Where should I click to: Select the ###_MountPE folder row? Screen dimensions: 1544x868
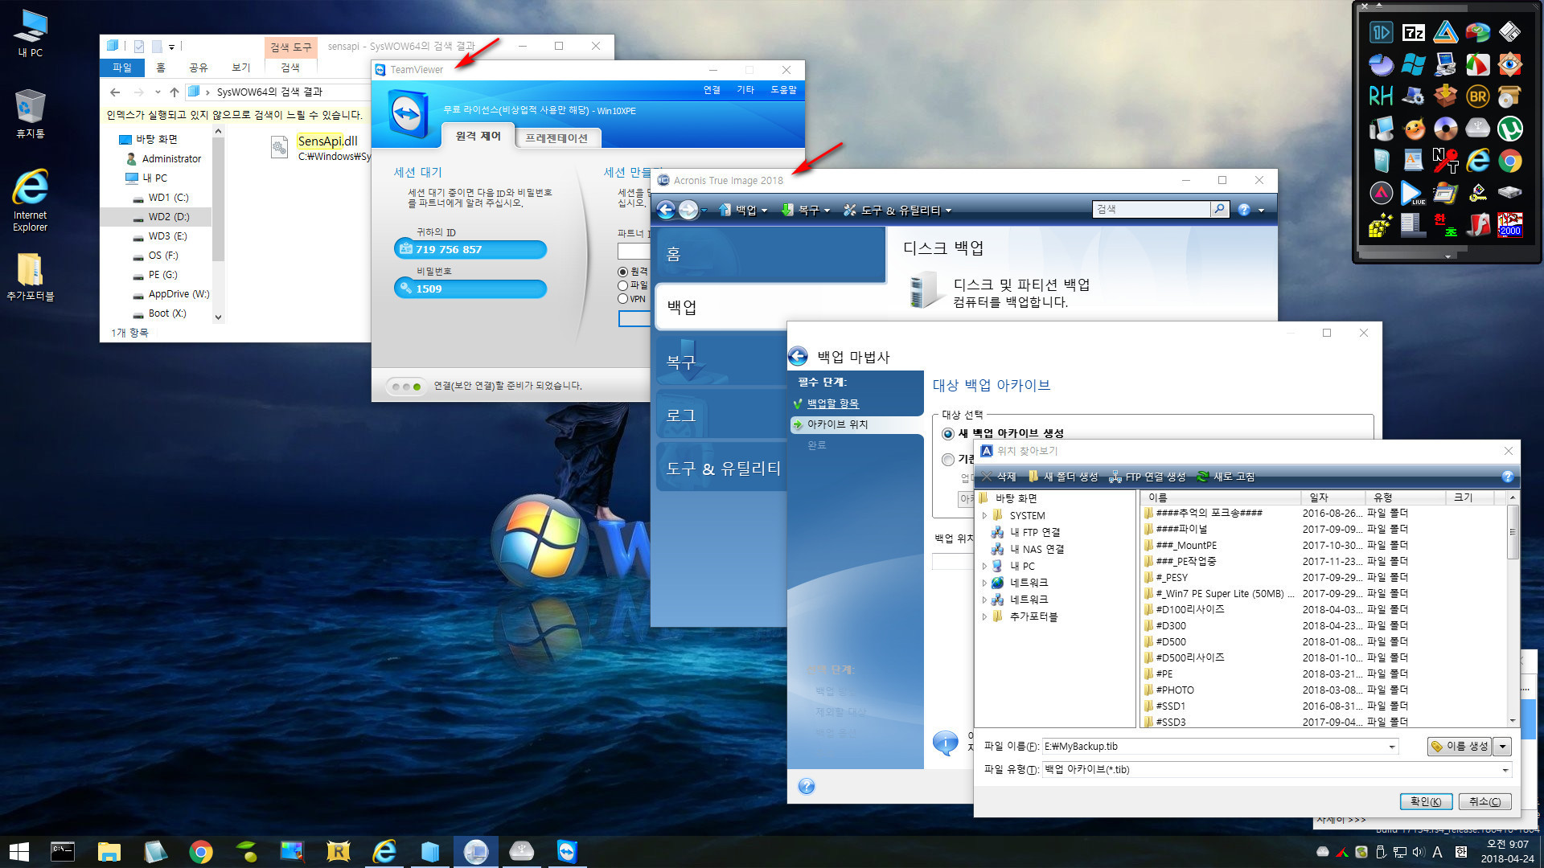click(x=1323, y=545)
